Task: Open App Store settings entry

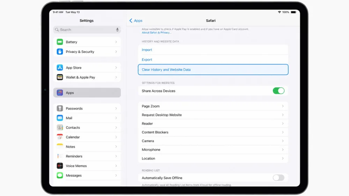Action: [x=87, y=68]
